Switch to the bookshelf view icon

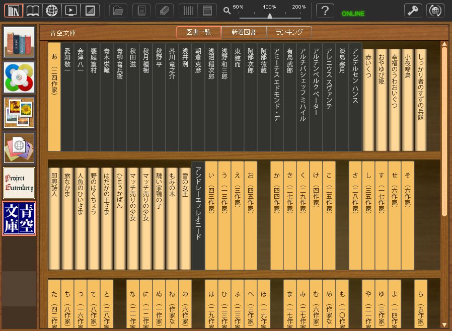tap(14, 11)
